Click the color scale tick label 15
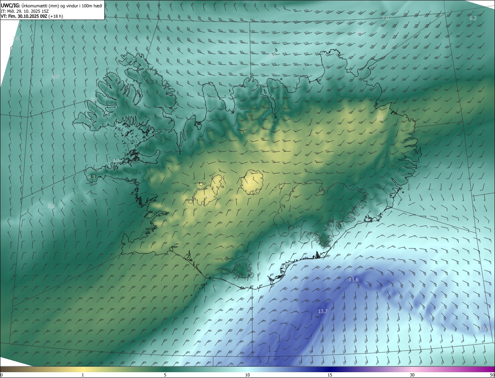This screenshot has height=378, width=495. (330, 375)
